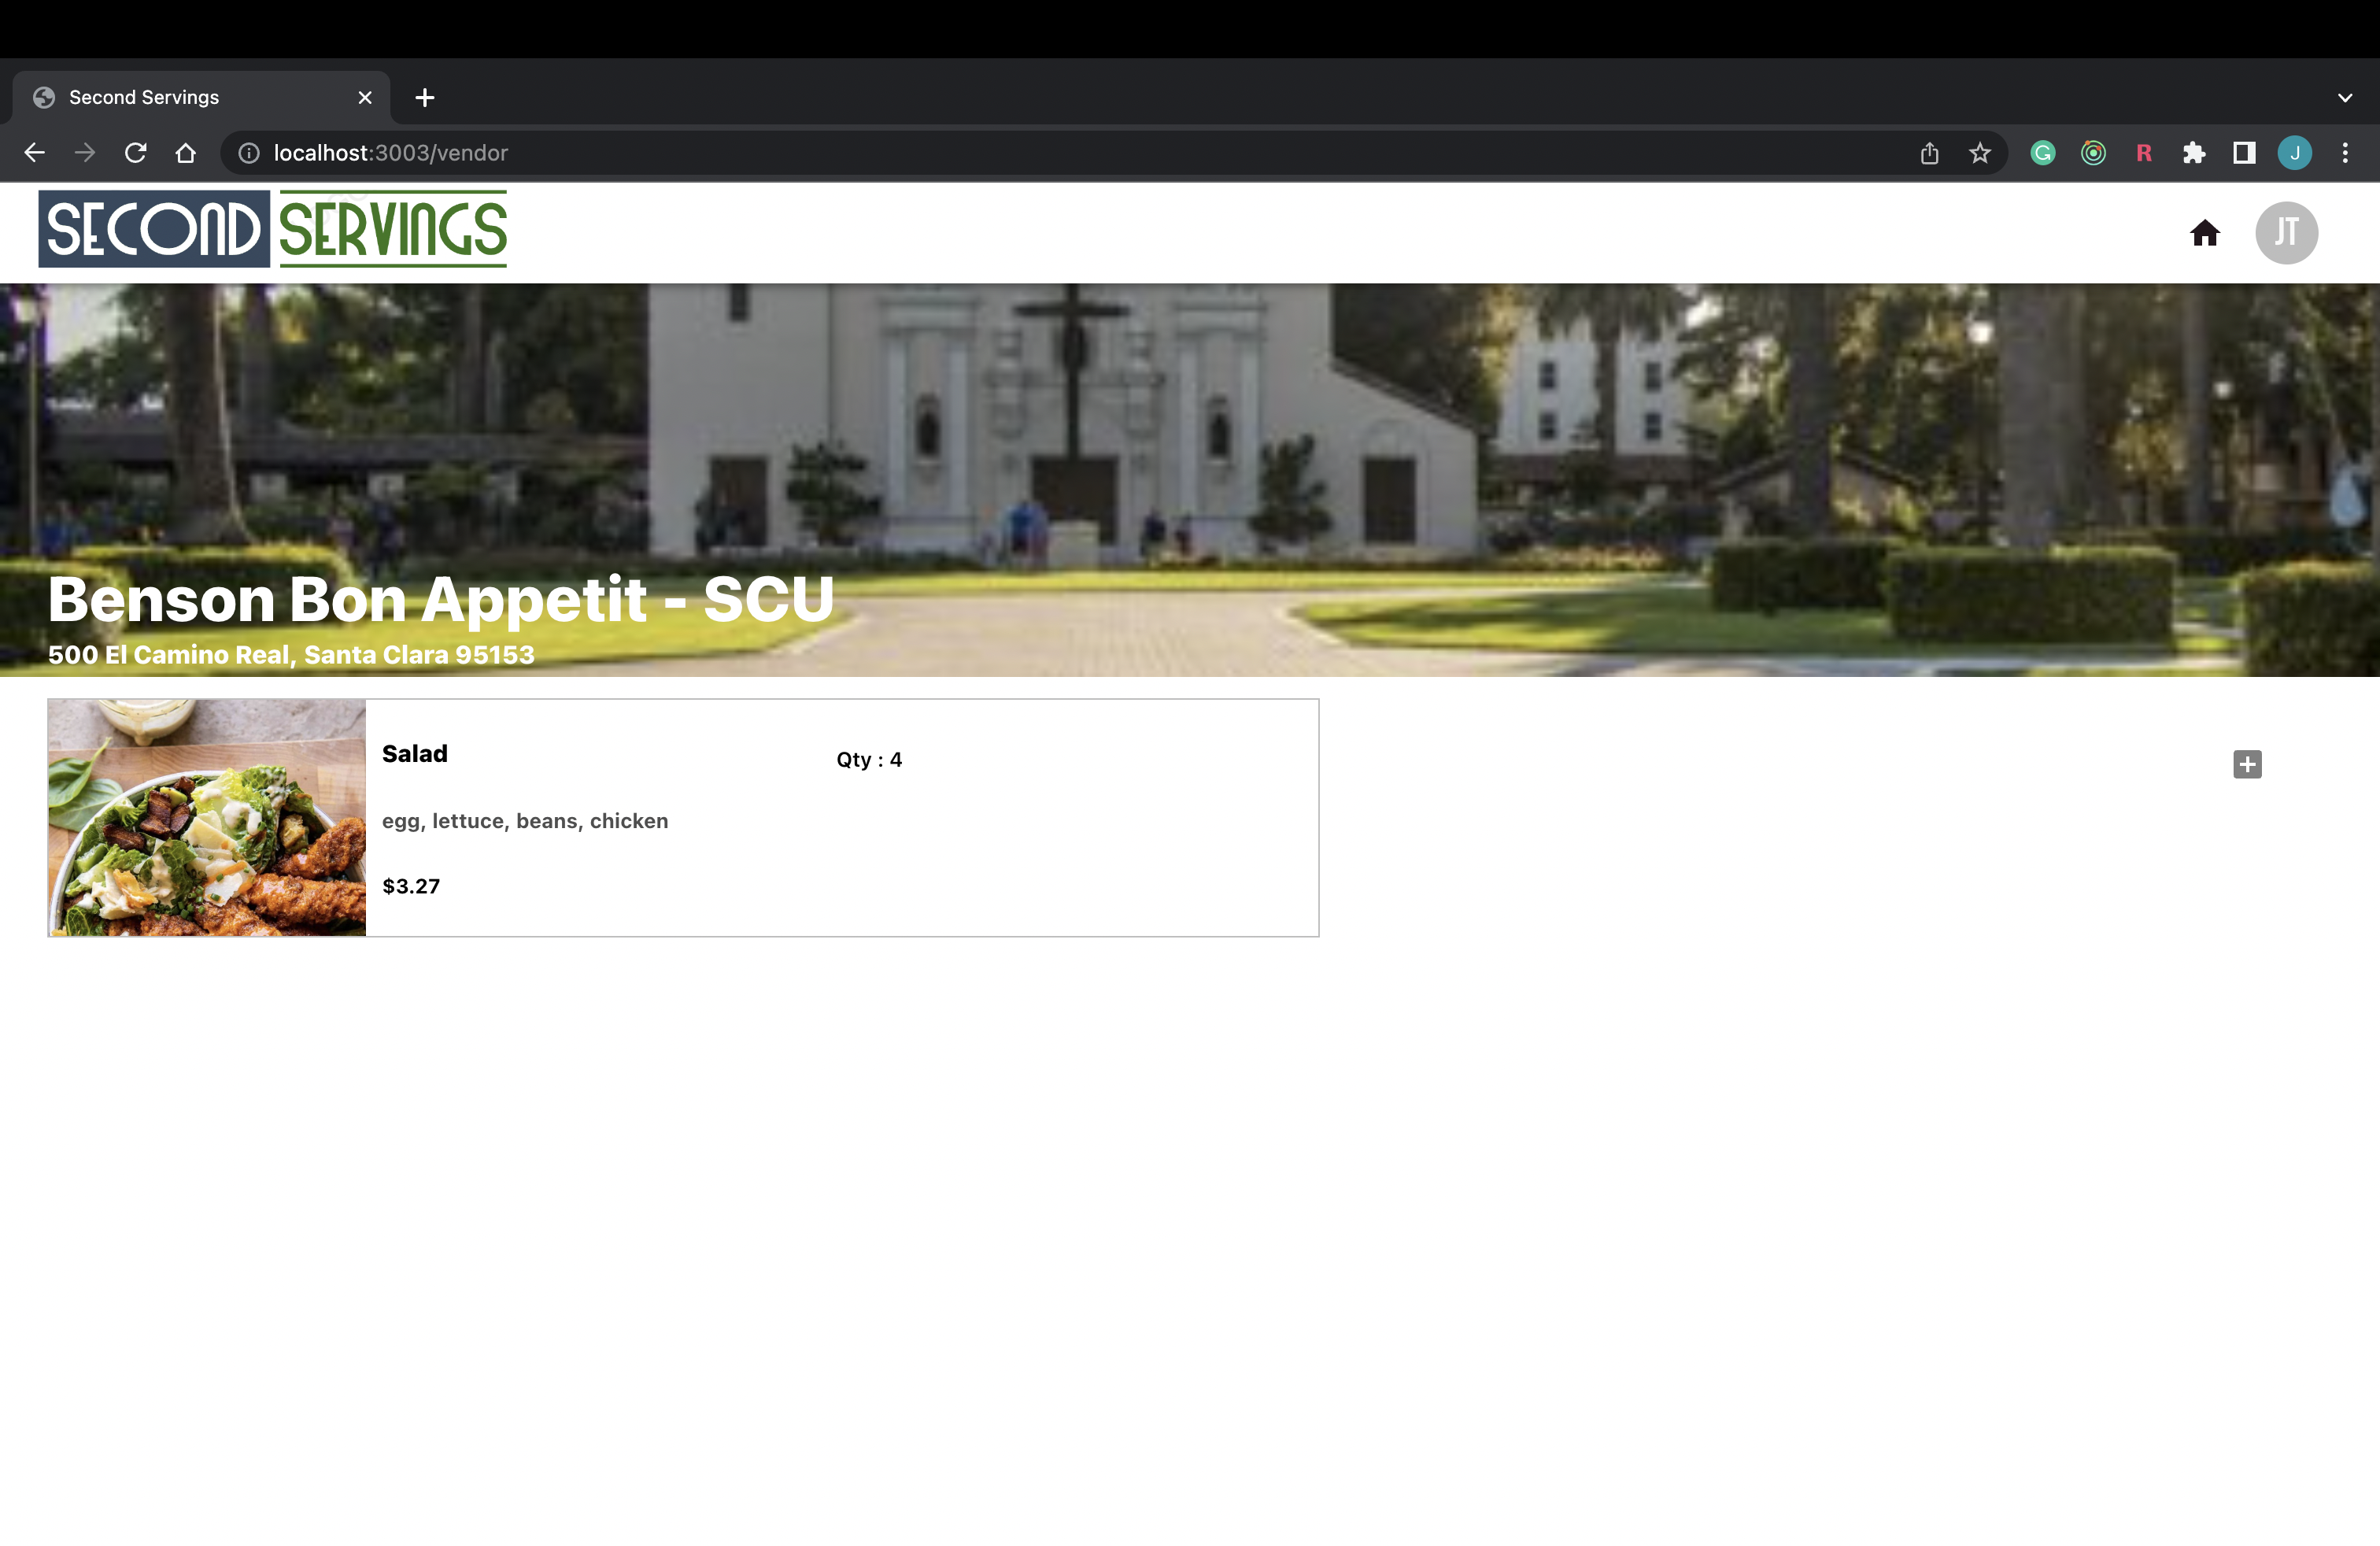Open Extensions puzzle icon
Screen dimensions: 2380x1546
tap(2194, 153)
